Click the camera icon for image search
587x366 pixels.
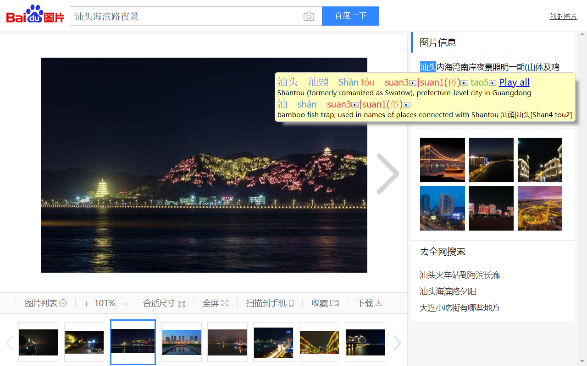pos(309,16)
